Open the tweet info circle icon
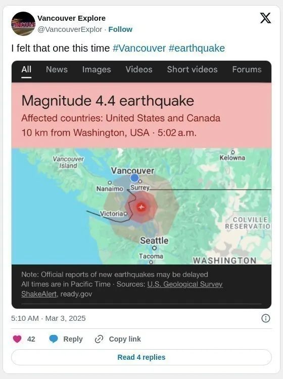The width and height of the screenshot is (283, 379). point(266,318)
